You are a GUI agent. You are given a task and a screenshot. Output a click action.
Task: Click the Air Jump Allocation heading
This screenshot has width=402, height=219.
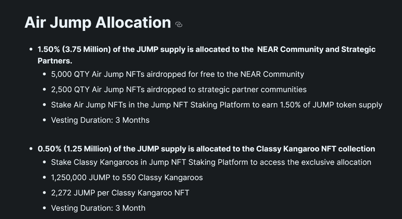[x=98, y=23]
